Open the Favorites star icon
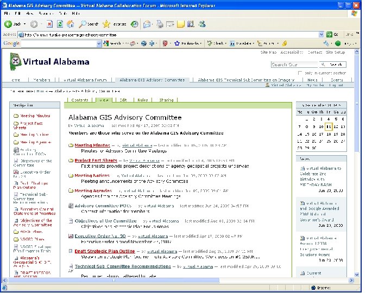 (x=106, y=24)
